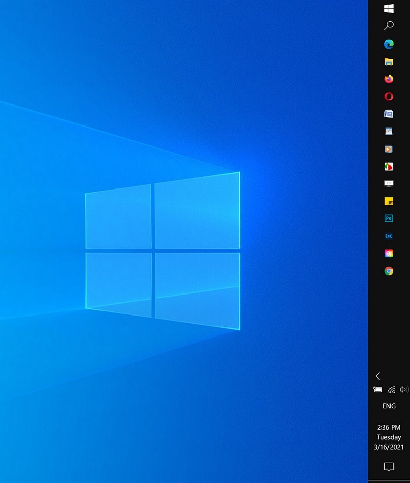
Task: Open the Instagram app
Action: pos(388,253)
